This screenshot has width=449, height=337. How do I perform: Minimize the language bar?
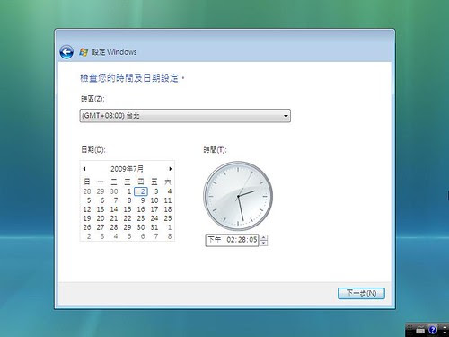[x=445, y=327]
